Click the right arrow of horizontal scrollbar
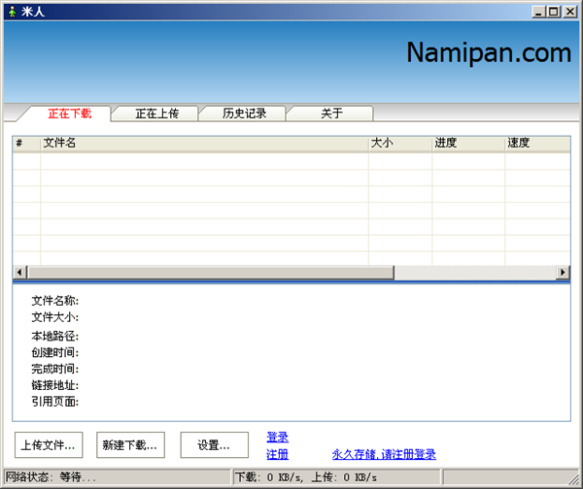Screen dimensions: 583x489 pyautogui.click(x=563, y=273)
